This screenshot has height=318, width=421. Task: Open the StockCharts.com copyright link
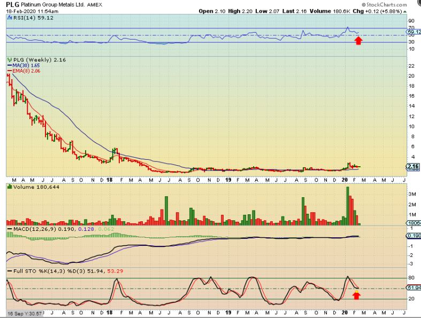[x=384, y=5]
